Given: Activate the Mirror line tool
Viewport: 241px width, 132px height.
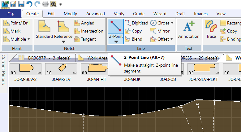Looking at the screenshot, I should pyautogui.click(x=160, y=31).
